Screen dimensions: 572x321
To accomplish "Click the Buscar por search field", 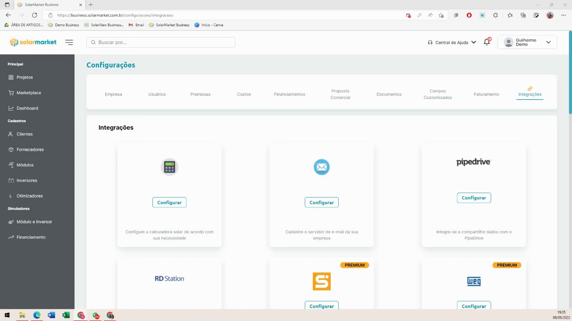I will pos(161,42).
